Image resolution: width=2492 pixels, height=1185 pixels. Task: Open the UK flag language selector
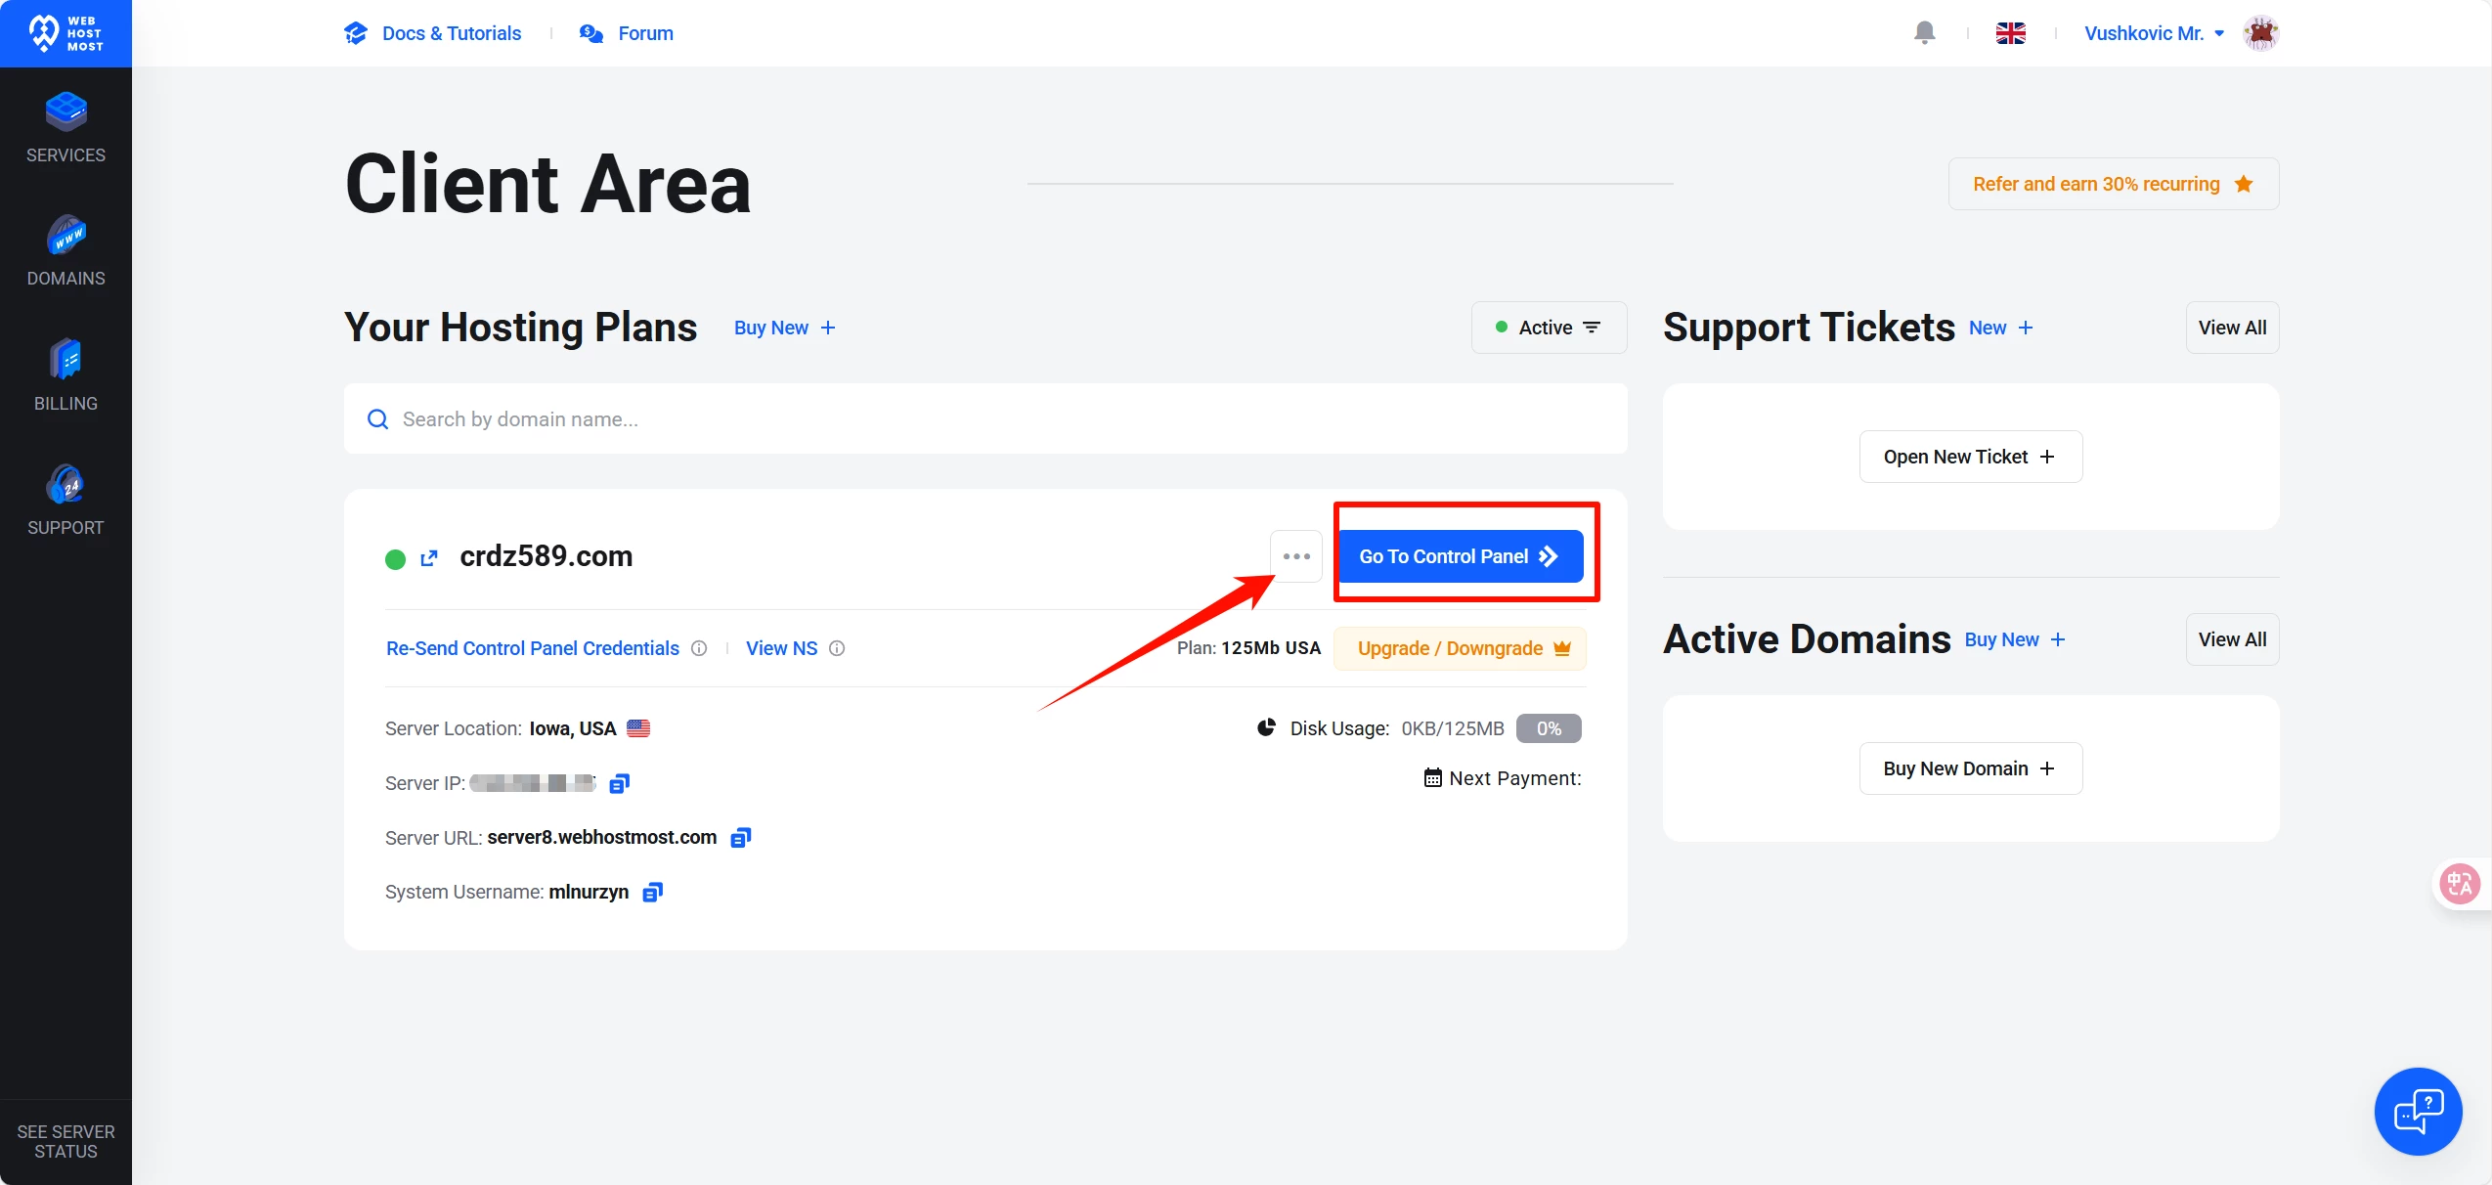pos(2010,33)
